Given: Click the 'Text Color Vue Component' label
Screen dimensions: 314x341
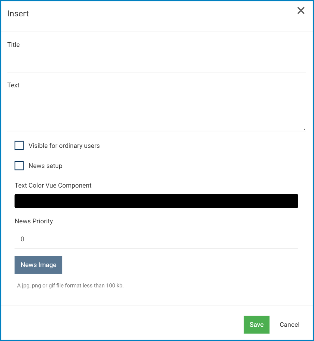Looking at the screenshot, I should (53, 186).
